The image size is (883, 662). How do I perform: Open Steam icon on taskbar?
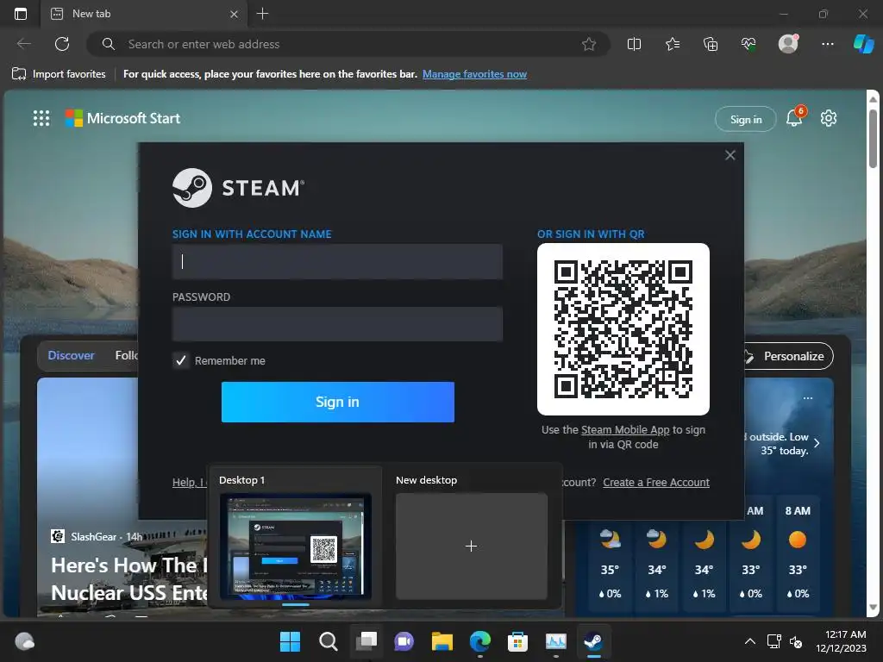[593, 641]
